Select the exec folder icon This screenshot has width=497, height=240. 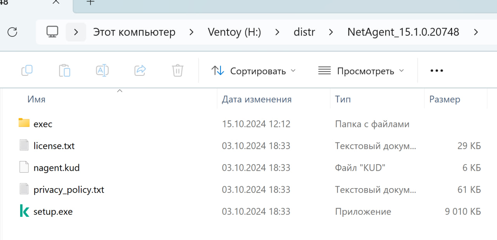[24, 123]
